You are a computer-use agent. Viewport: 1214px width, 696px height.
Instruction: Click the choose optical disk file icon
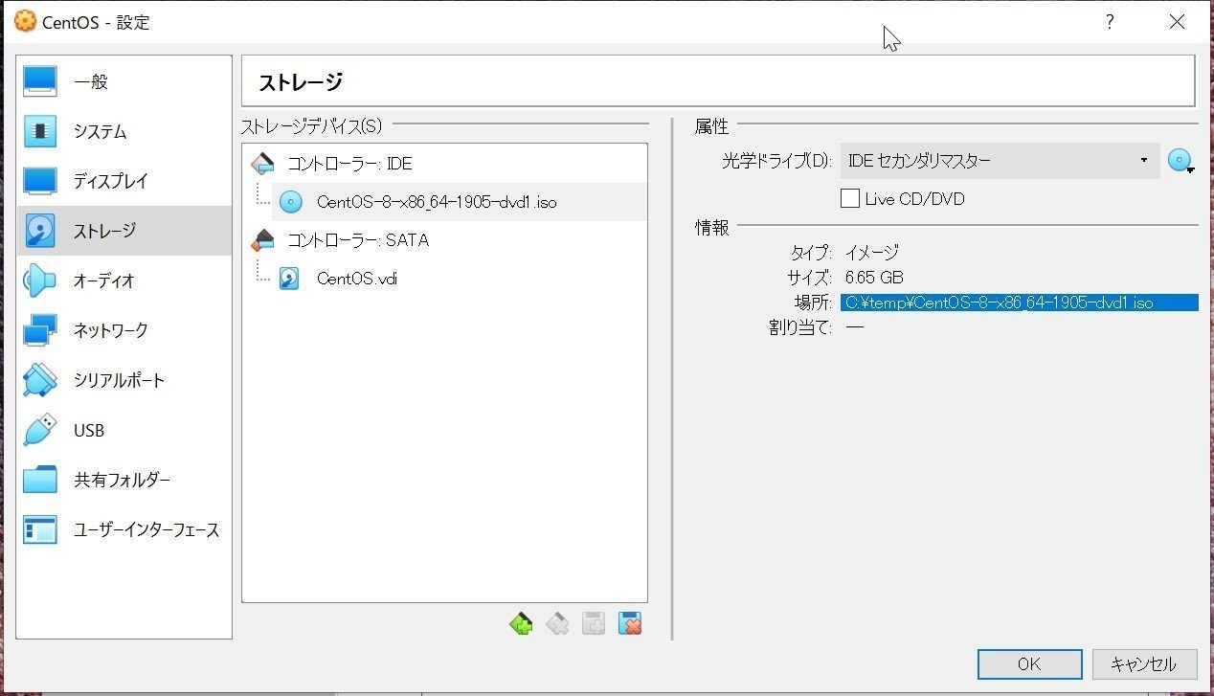(x=1180, y=161)
